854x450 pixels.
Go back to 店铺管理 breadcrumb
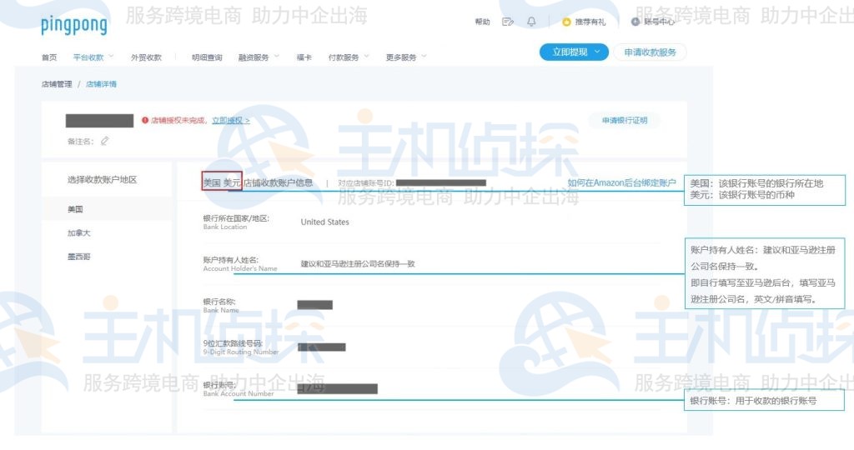click(57, 84)
